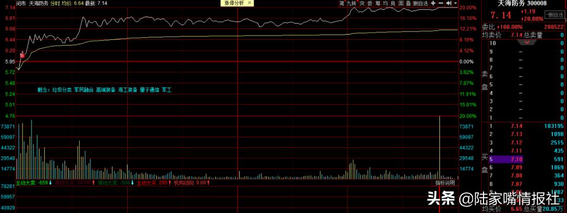Screen dimensions: 567x213
Task: Click the 海工装备 concept tag
Action: [x=128, y=89]
